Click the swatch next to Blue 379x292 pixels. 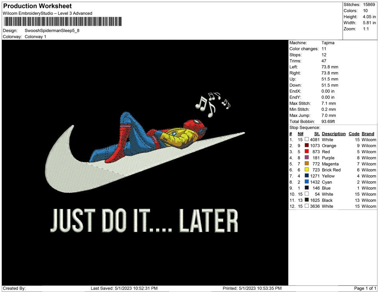[x=307, y=188]
